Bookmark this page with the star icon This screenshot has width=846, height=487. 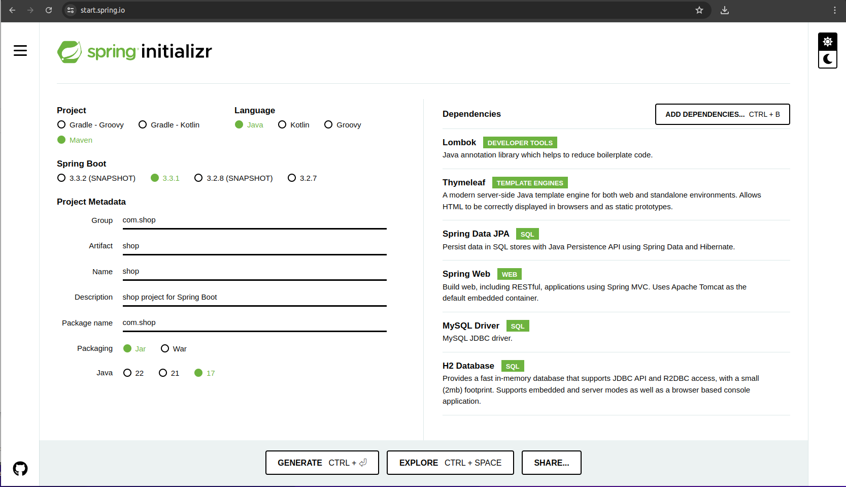[x=699, y=10]
